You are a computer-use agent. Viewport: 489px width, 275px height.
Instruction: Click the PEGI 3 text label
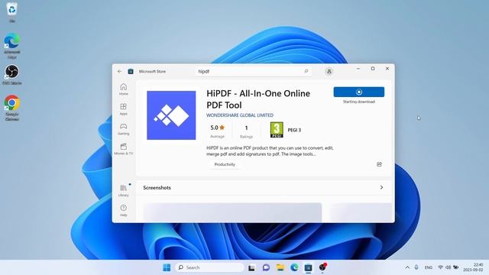[294, 130]
